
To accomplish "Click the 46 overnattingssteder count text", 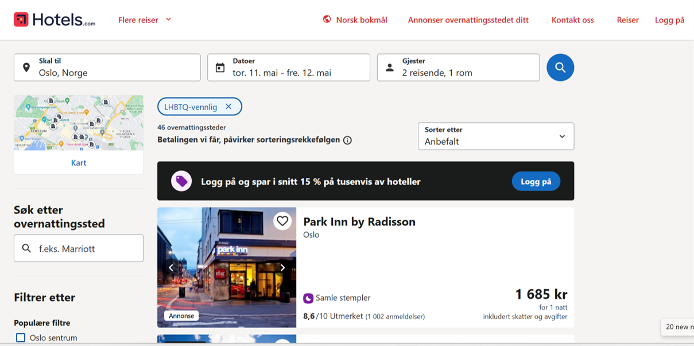I will 192,127.
